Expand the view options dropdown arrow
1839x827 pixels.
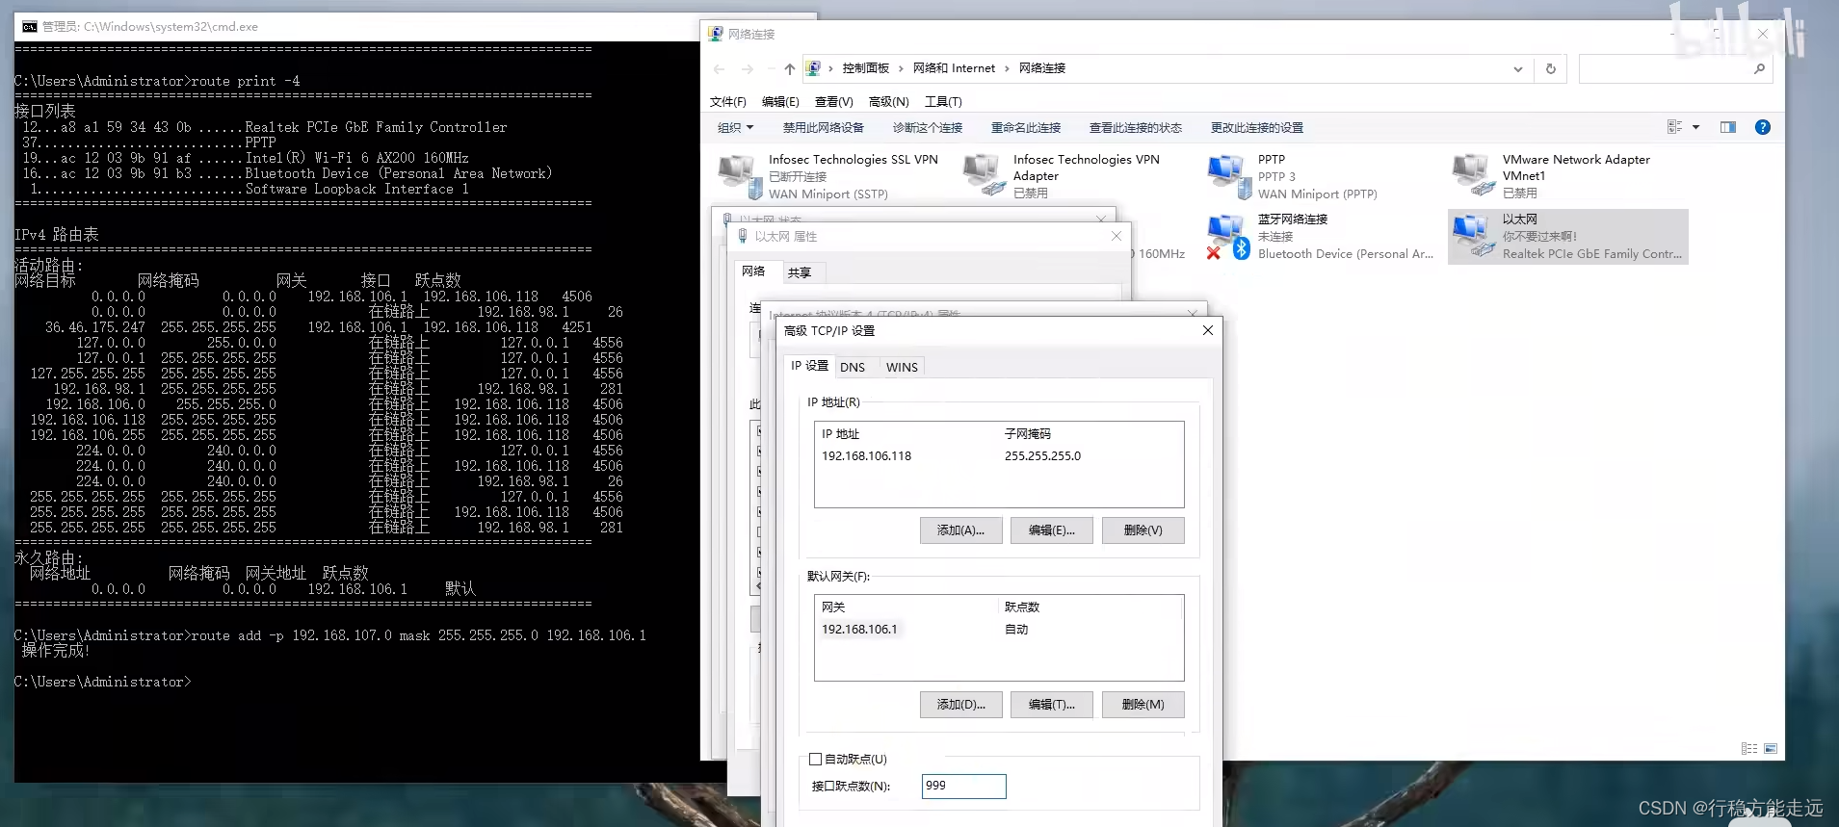1695,127
